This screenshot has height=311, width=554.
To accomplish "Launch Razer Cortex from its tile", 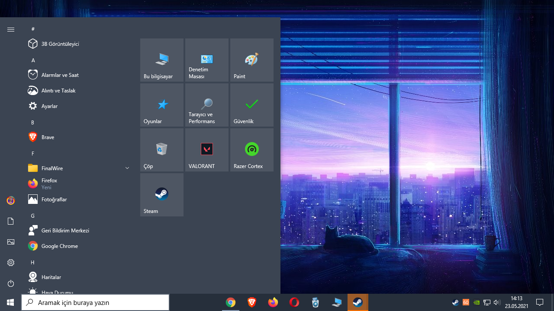I will tap(252, 150).
